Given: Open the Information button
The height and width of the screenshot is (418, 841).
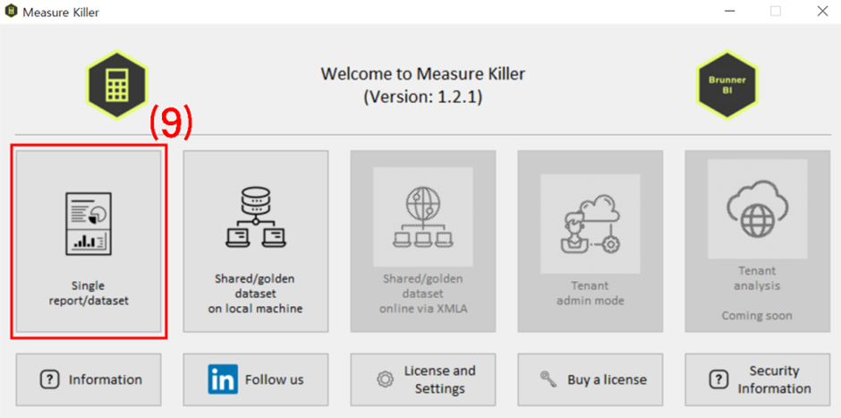Looking at the screenshot, I should [x=89, y=380].
